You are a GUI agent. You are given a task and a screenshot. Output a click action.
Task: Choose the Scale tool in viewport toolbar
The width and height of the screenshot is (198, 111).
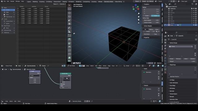tap(69, 20)
